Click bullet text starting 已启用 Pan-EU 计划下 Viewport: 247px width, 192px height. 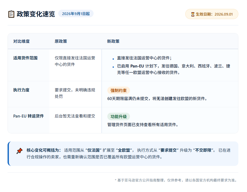click(174, 69)
